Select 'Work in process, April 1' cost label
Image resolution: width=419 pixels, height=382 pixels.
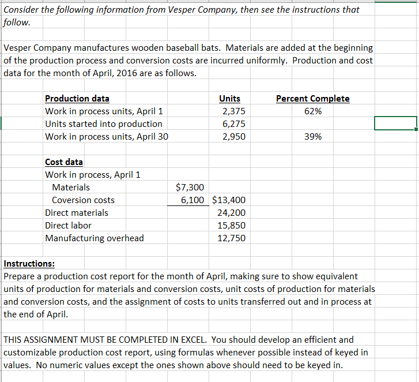pyautogui.click(x=92, y=175)
